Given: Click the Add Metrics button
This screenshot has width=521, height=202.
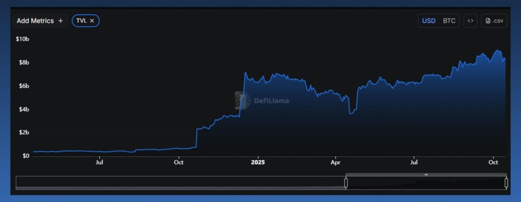Looking at the screenshot, I should coord(40,21).
